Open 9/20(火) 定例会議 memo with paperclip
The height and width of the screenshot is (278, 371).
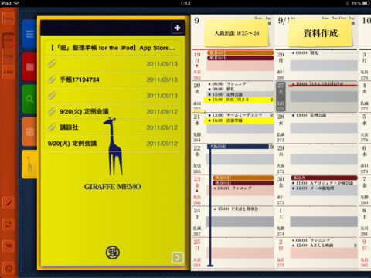(x=112, y=111)
